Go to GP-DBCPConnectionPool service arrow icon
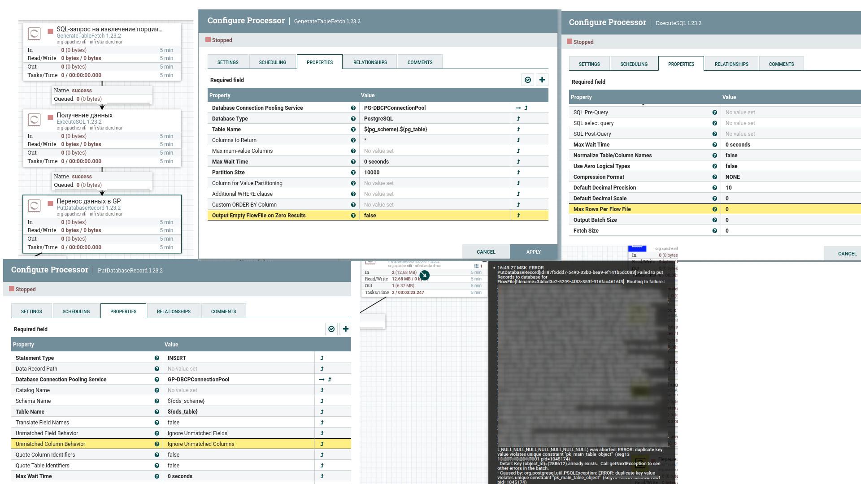Viewport: 861px width, 484px height. (x=322, y=380)
